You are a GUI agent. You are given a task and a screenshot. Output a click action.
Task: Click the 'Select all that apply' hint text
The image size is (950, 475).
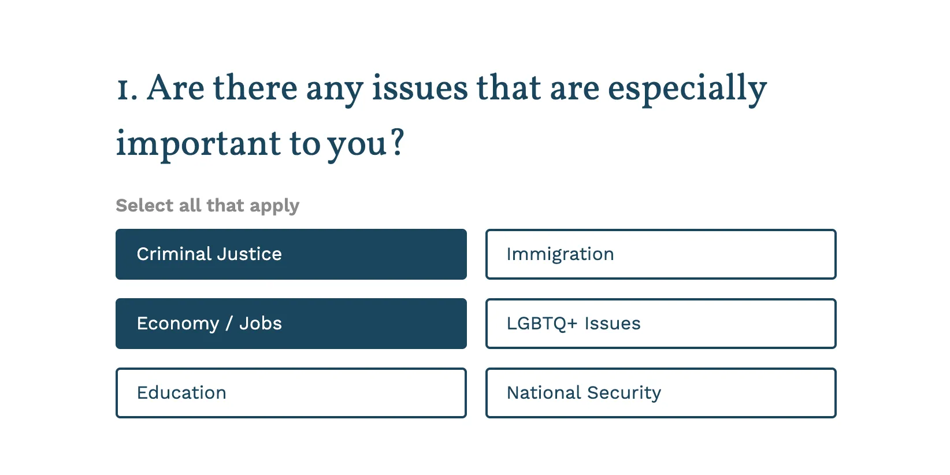(207, 206)
